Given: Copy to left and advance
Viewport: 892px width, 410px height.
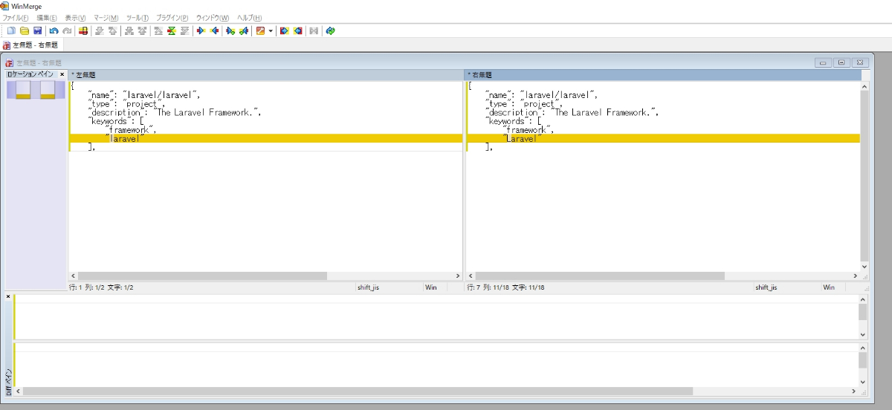Looking at the screenshot, I should (x=244, y=30).
